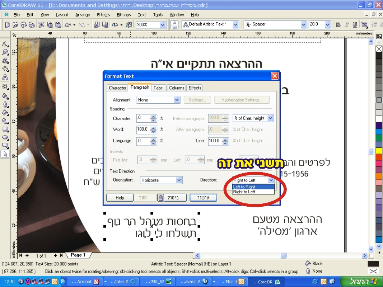Select the Freehand drawing tool
The height and width of the screenshot is (287, 383).
5,61
